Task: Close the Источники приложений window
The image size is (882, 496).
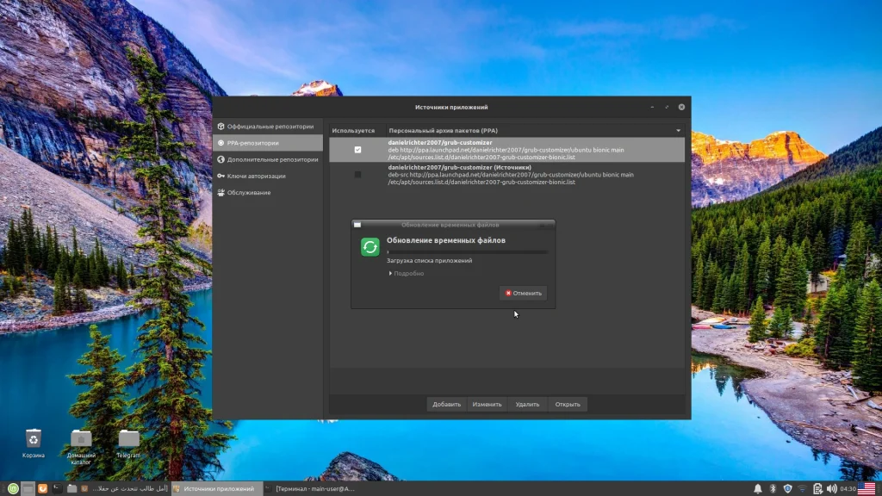Action: [681, 107]
